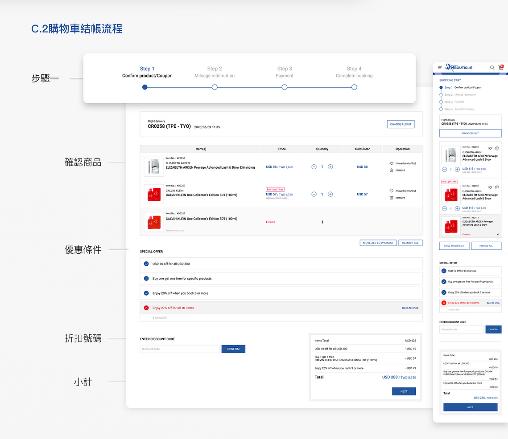This screenshot has width=508, height=439.
Task: Tap mobile 'Back to shop' link
Action: point(493,303)
